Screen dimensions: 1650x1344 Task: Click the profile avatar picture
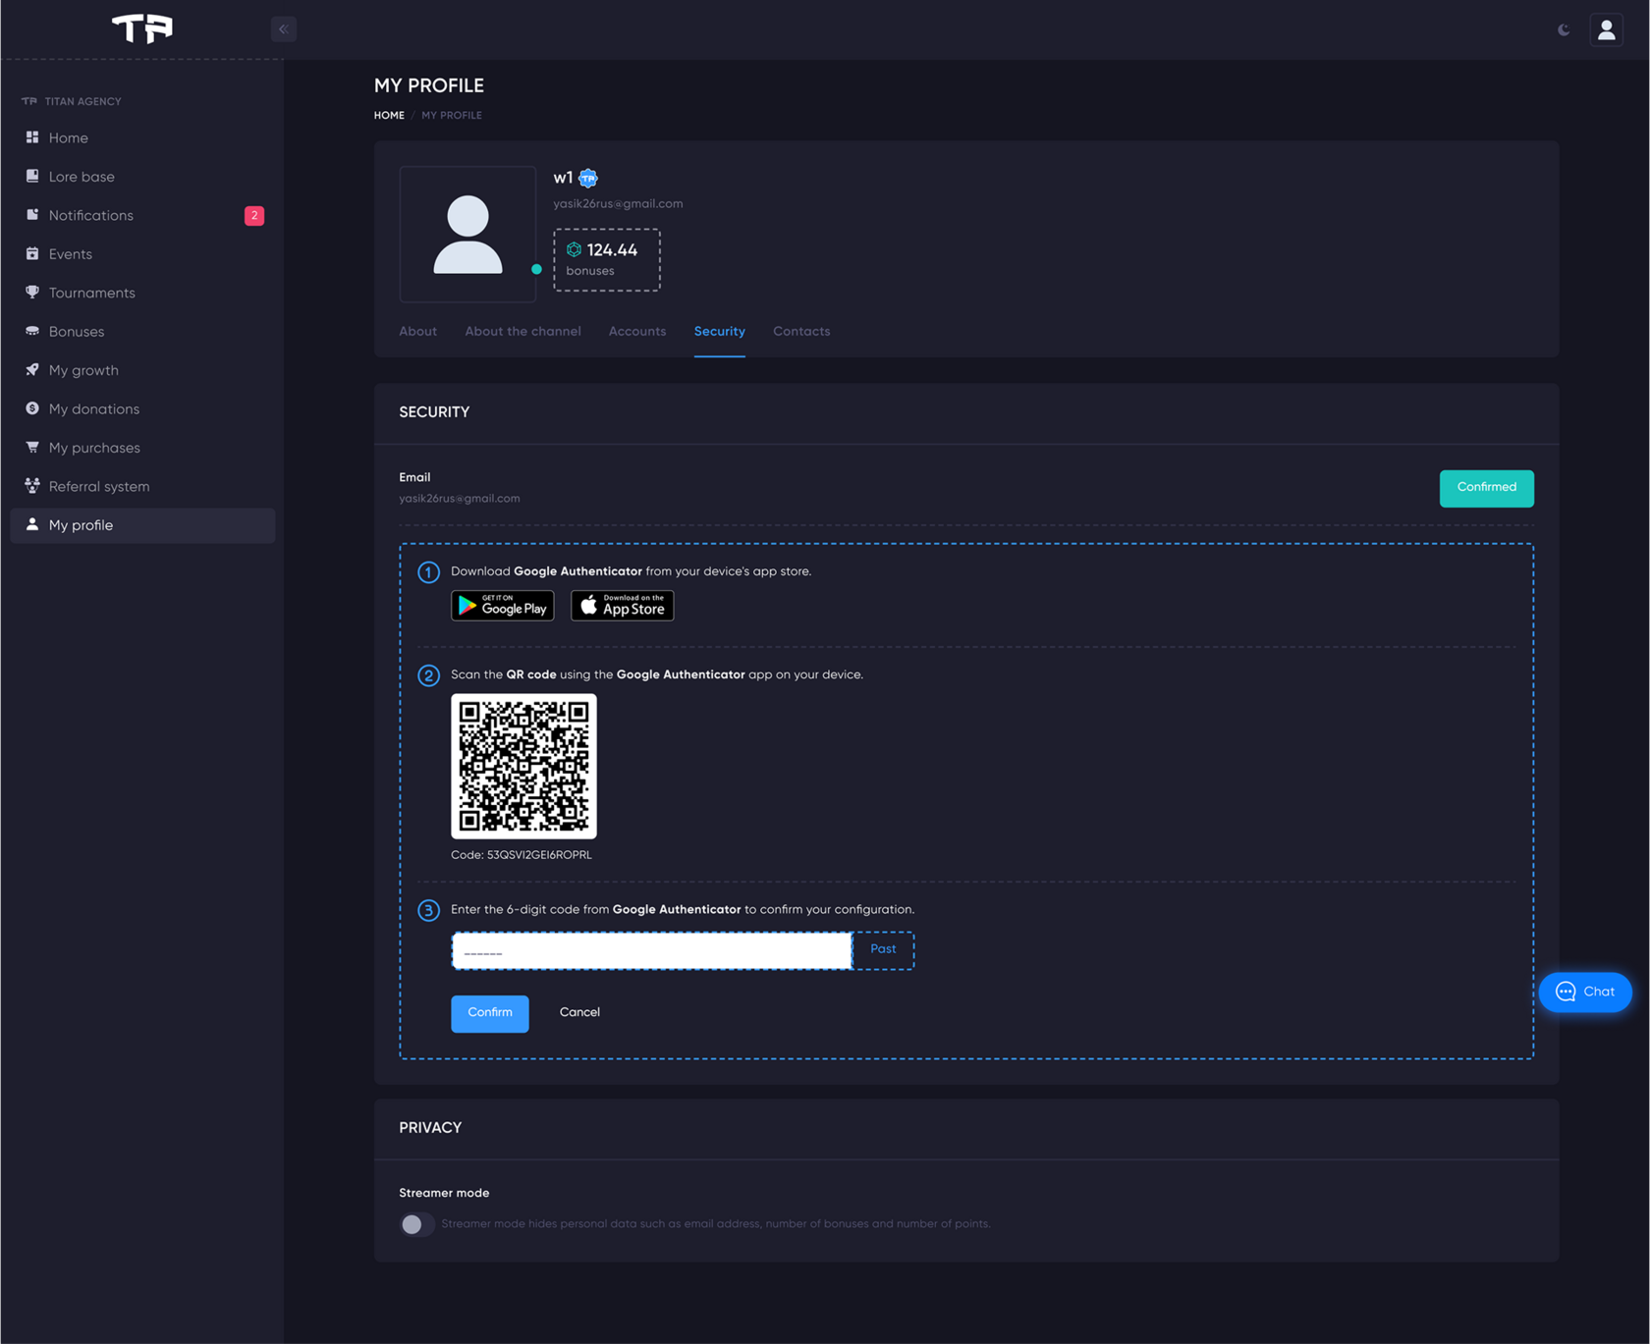467,234
